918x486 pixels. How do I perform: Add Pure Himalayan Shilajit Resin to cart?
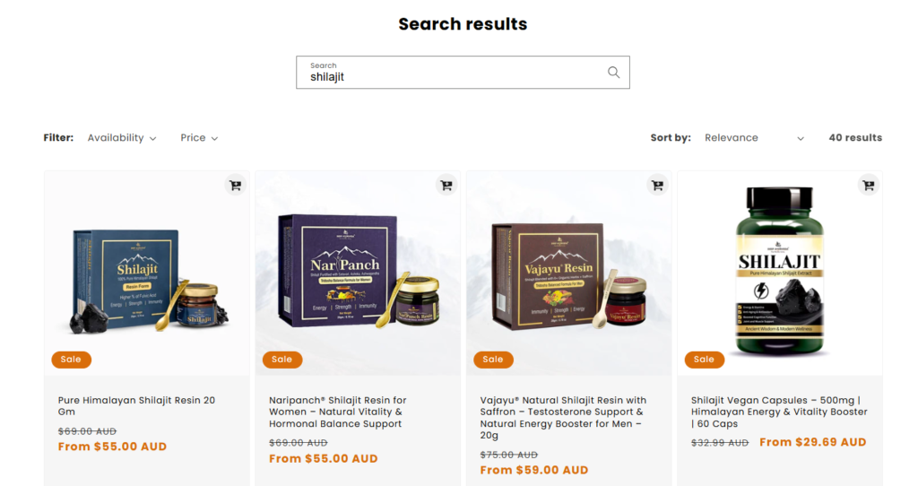click(236, 185)
